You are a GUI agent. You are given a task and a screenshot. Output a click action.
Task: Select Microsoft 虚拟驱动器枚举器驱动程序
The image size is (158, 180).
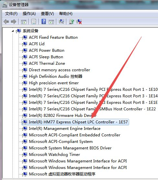pos(62,174)
